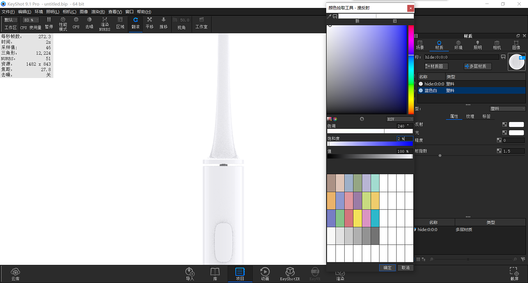Image resolution: width=528 pixels, height=283 pixels.
Task: Click the value field showing 100 %
Action: point(405,151)
